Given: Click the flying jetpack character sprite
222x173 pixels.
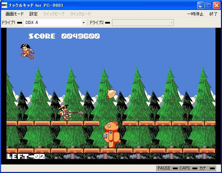Looking at the screenshot, I should click(27, 52).
